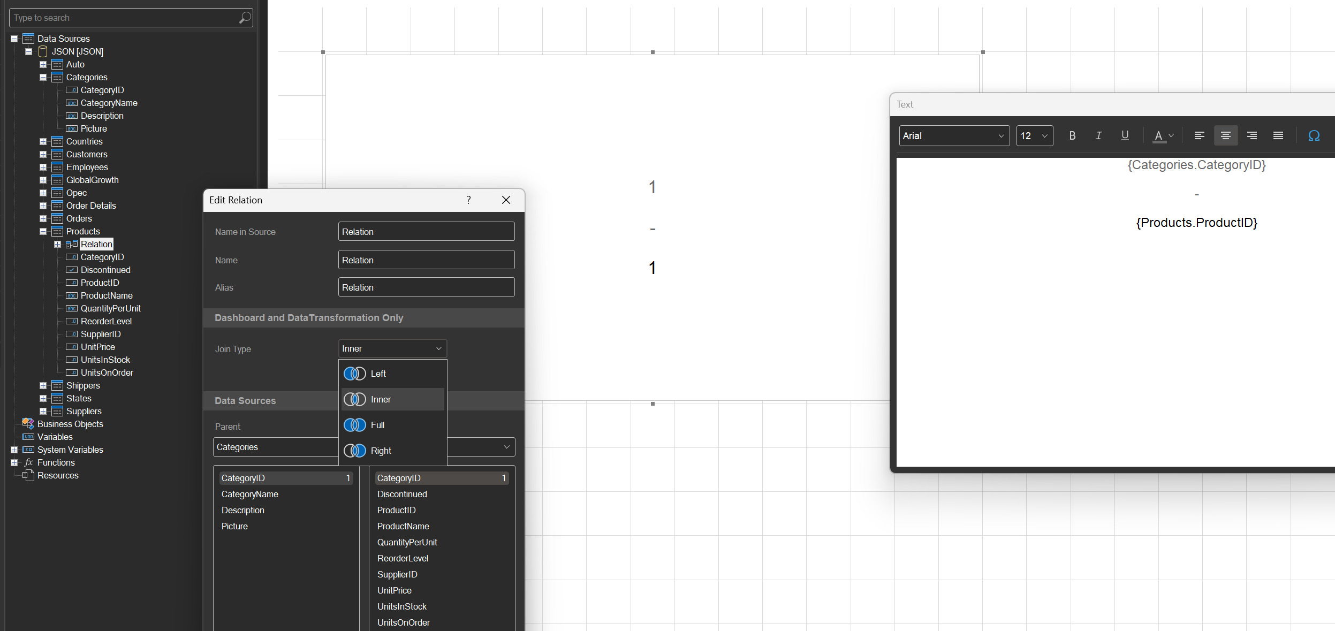
Task: Click the font color A button
Action: [1158, 136]
